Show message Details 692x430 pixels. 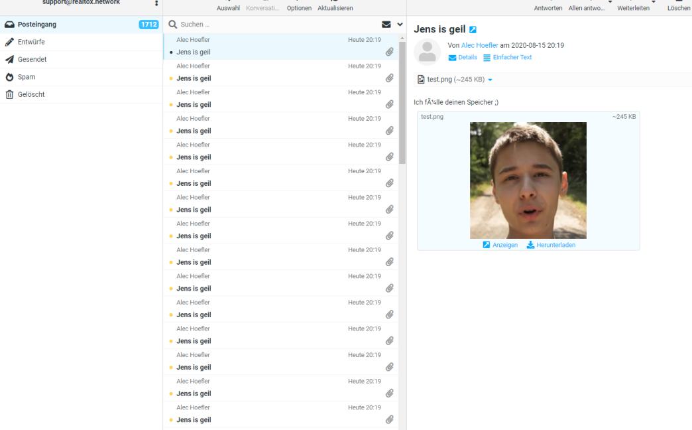tap(463, 58)
